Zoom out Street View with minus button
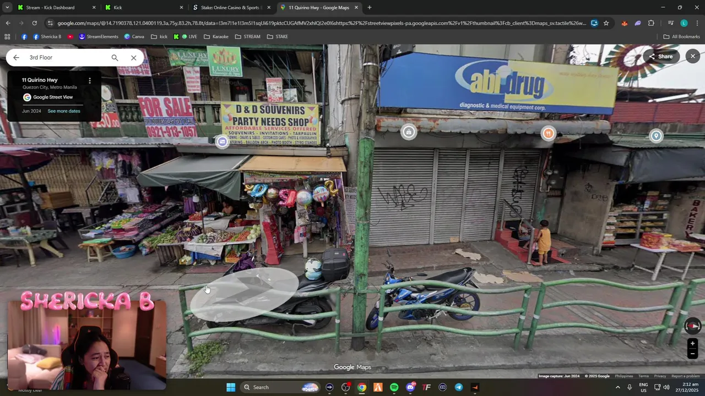Screen dimensions: 705x396 [692, 354]
